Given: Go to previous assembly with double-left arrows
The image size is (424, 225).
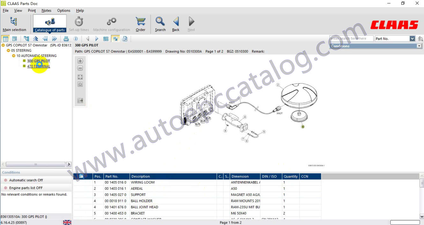Looking at the screenshot, I should (45, 39).
